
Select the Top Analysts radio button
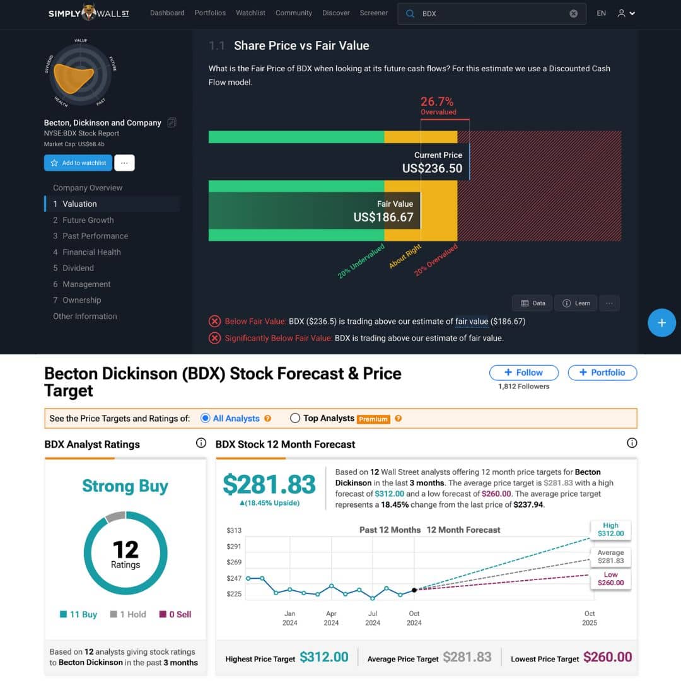(x=295, y=418)
